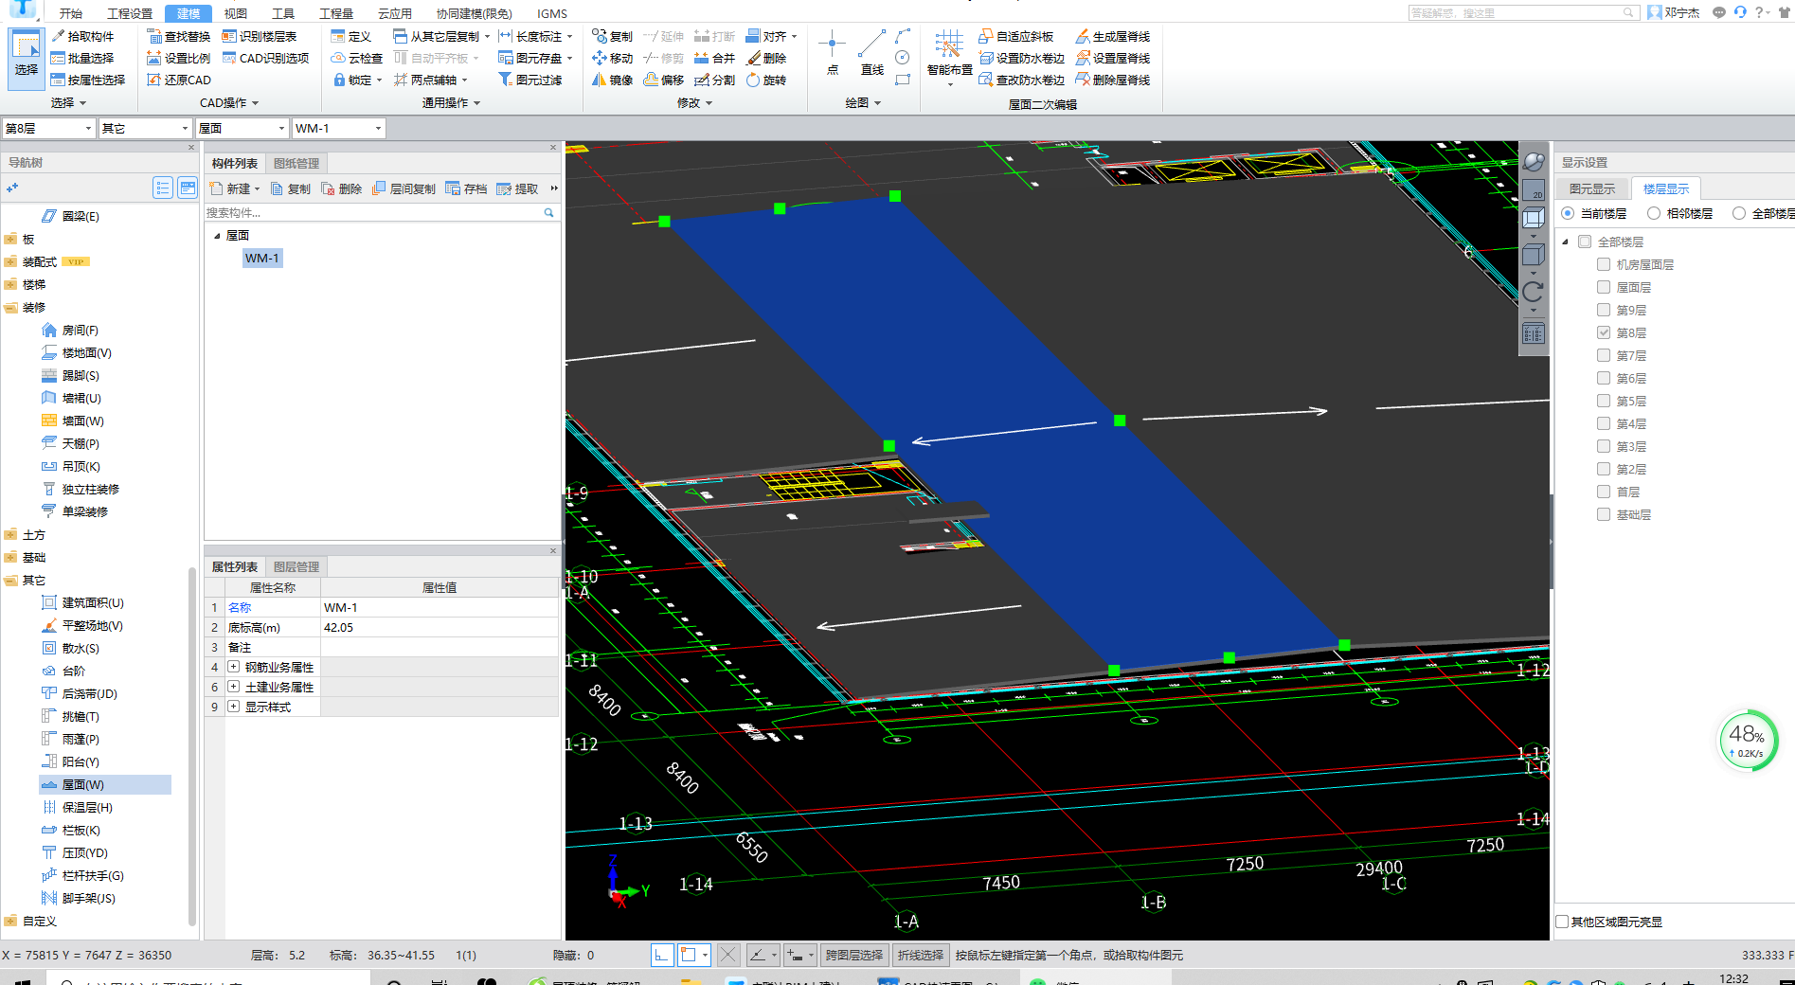Click the 批量选择 batch select tool

(82, 58)
